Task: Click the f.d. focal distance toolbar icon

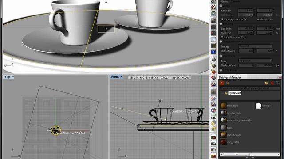Action: tap(213, 117)
